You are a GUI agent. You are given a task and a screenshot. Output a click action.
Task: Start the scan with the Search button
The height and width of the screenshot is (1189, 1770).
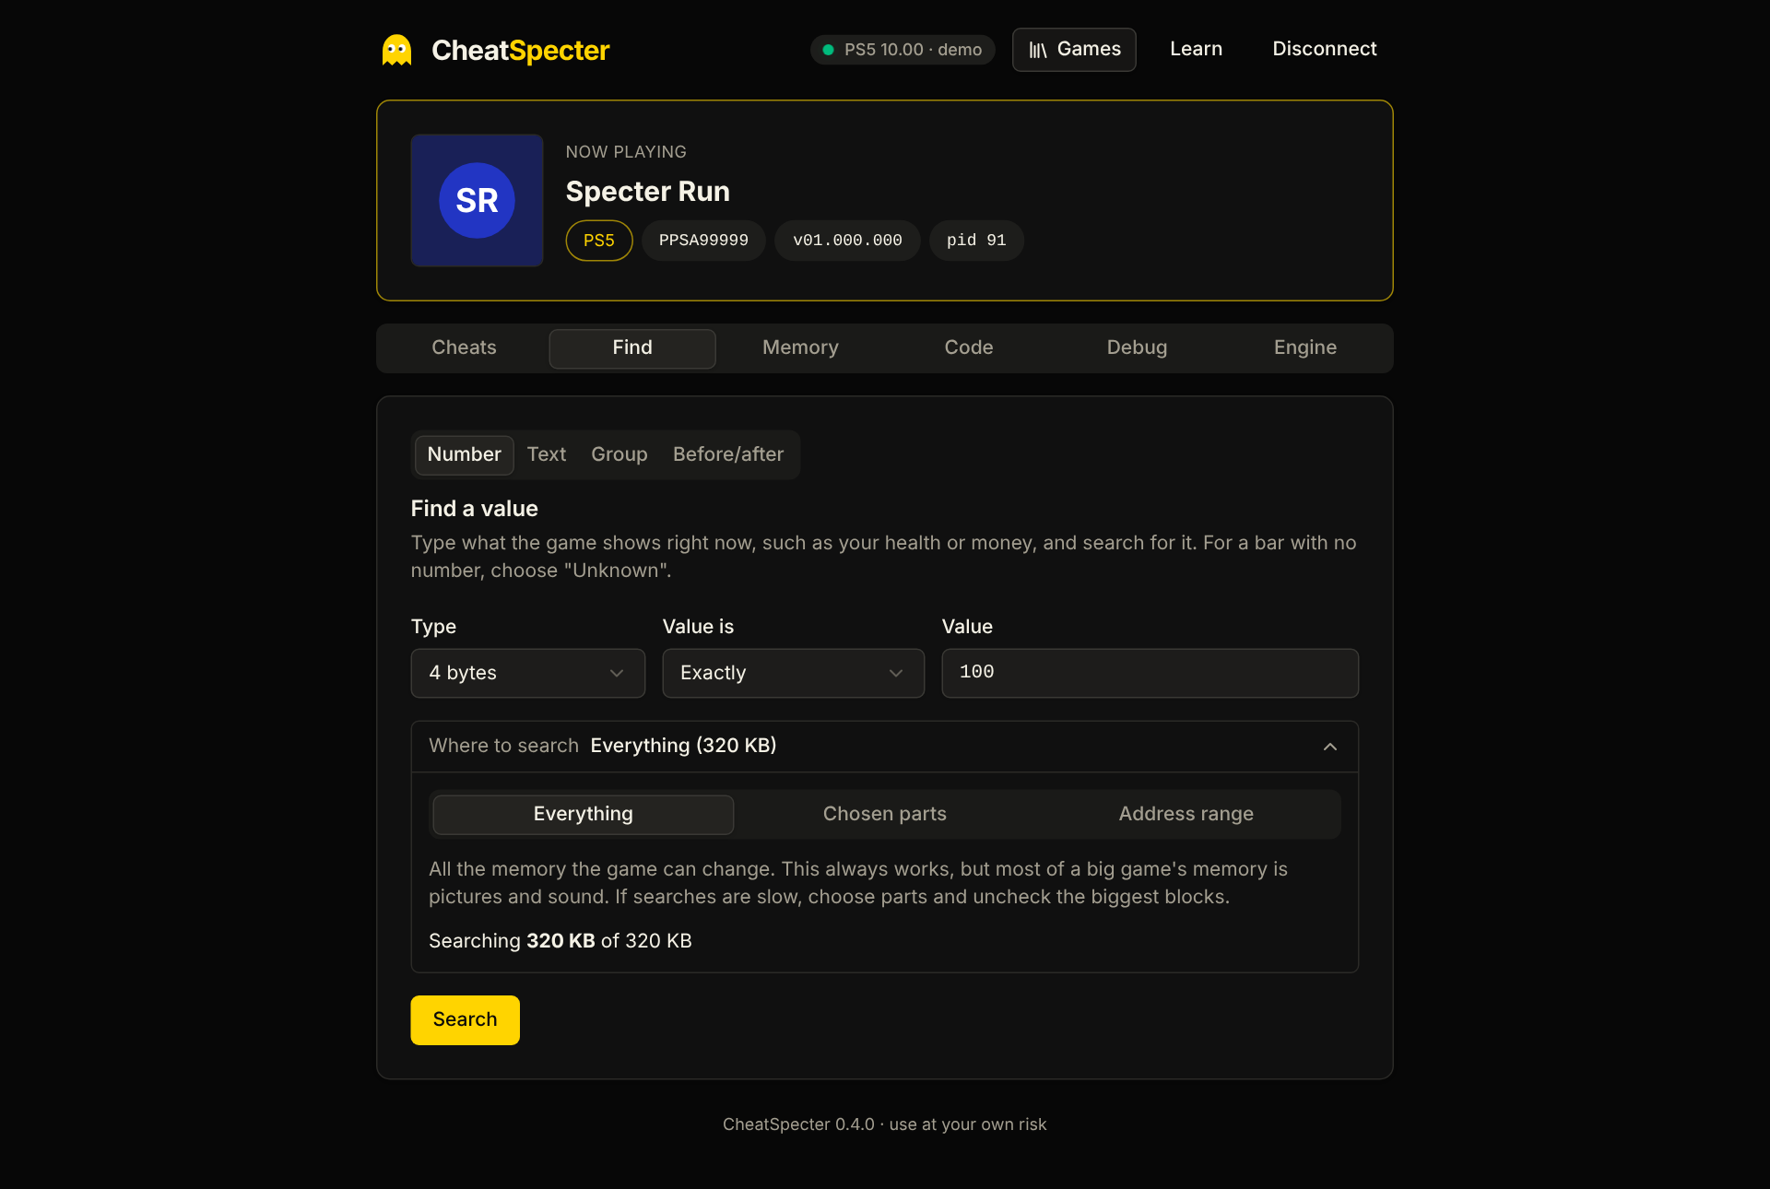(x=466, y=1020)
